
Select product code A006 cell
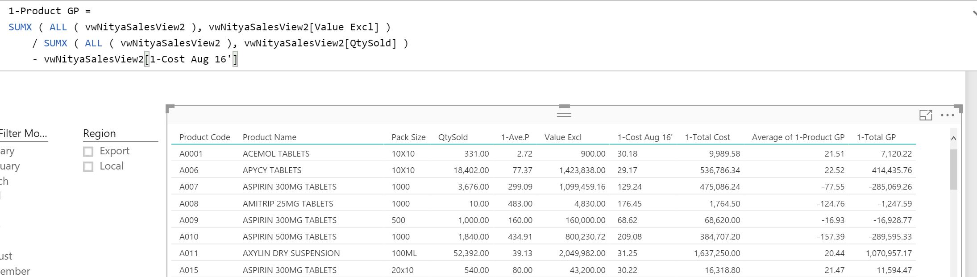188,170
